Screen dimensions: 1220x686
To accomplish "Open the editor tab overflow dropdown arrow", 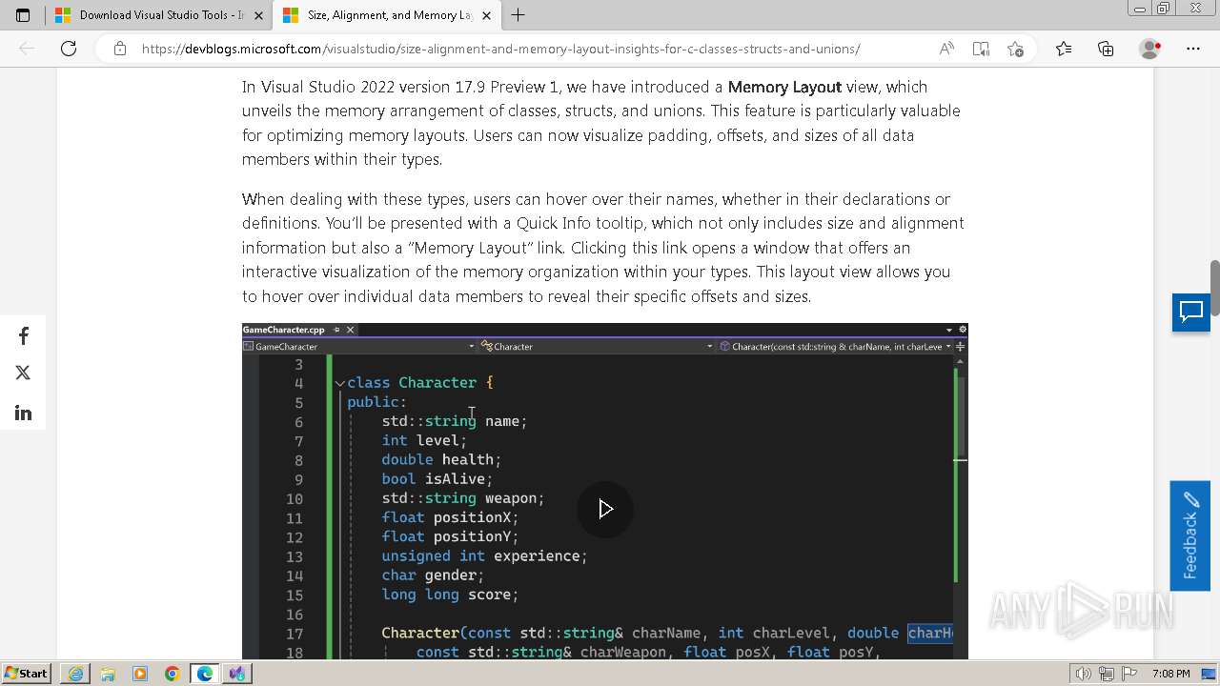I will (x=948, y=330).
